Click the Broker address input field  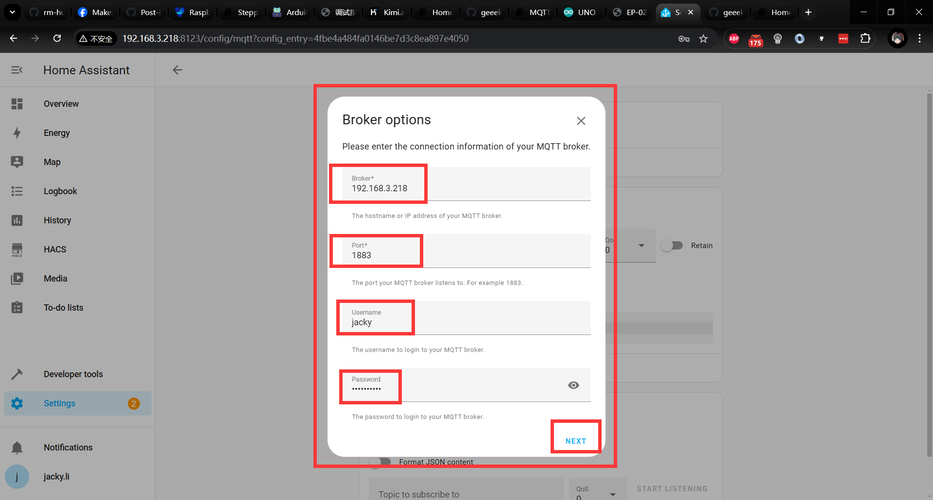click(x=466, y=184)
